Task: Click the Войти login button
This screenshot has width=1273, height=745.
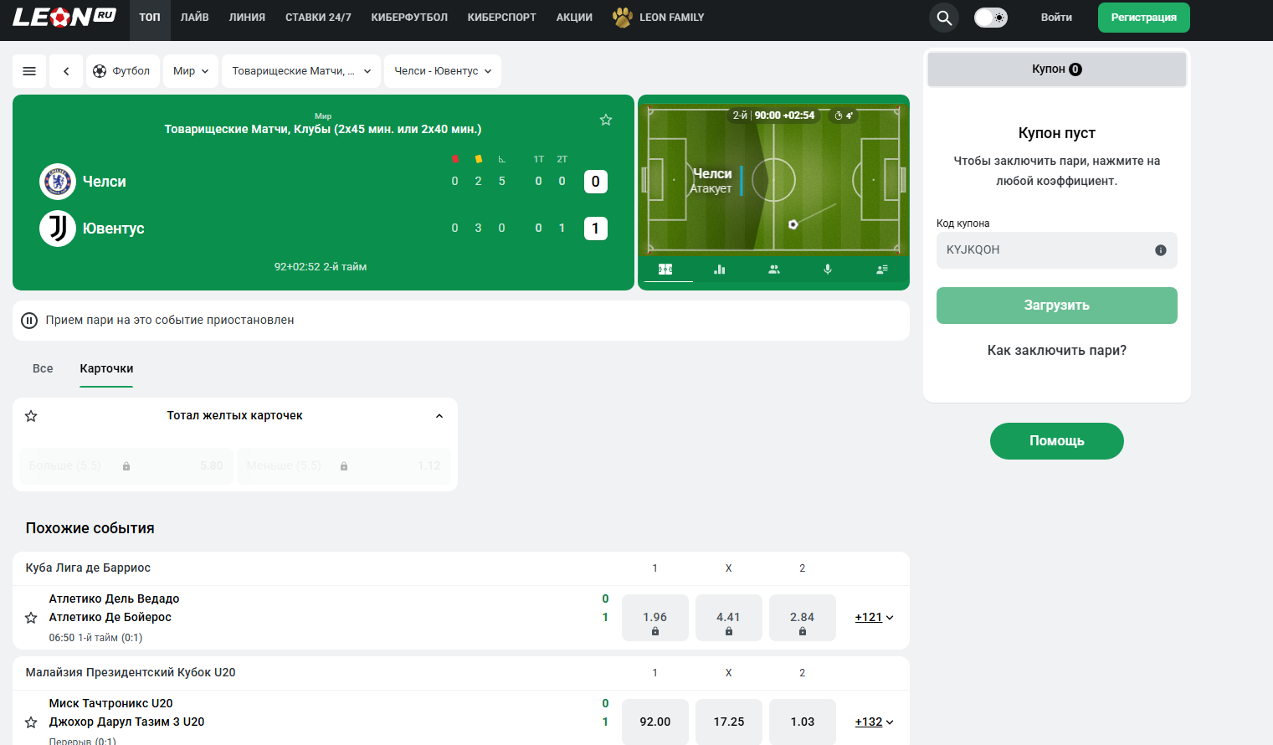Action: point(1056,18)
